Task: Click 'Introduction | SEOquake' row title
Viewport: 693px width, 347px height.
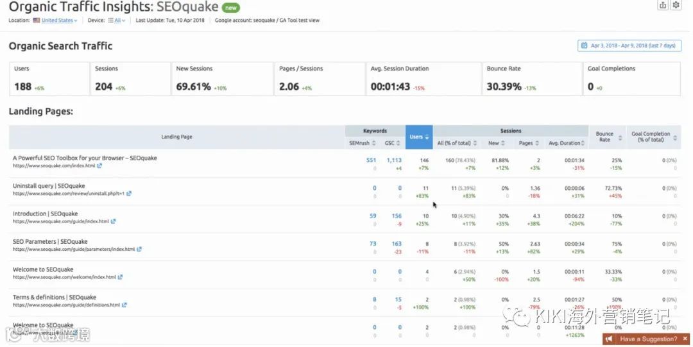Action: click(45, 214)
